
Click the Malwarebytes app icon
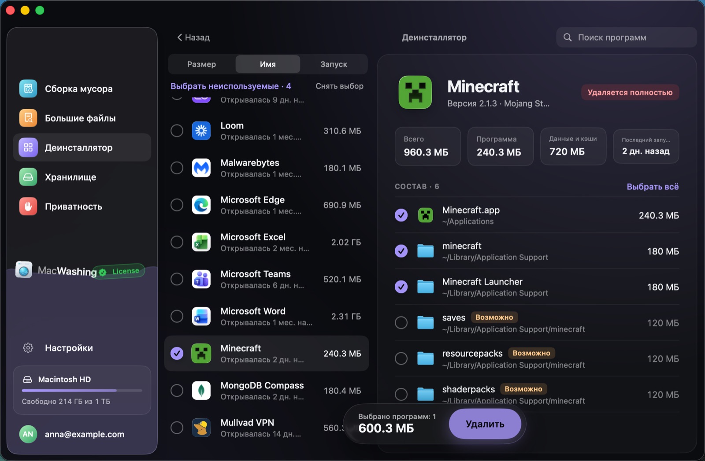pos(201,168)
